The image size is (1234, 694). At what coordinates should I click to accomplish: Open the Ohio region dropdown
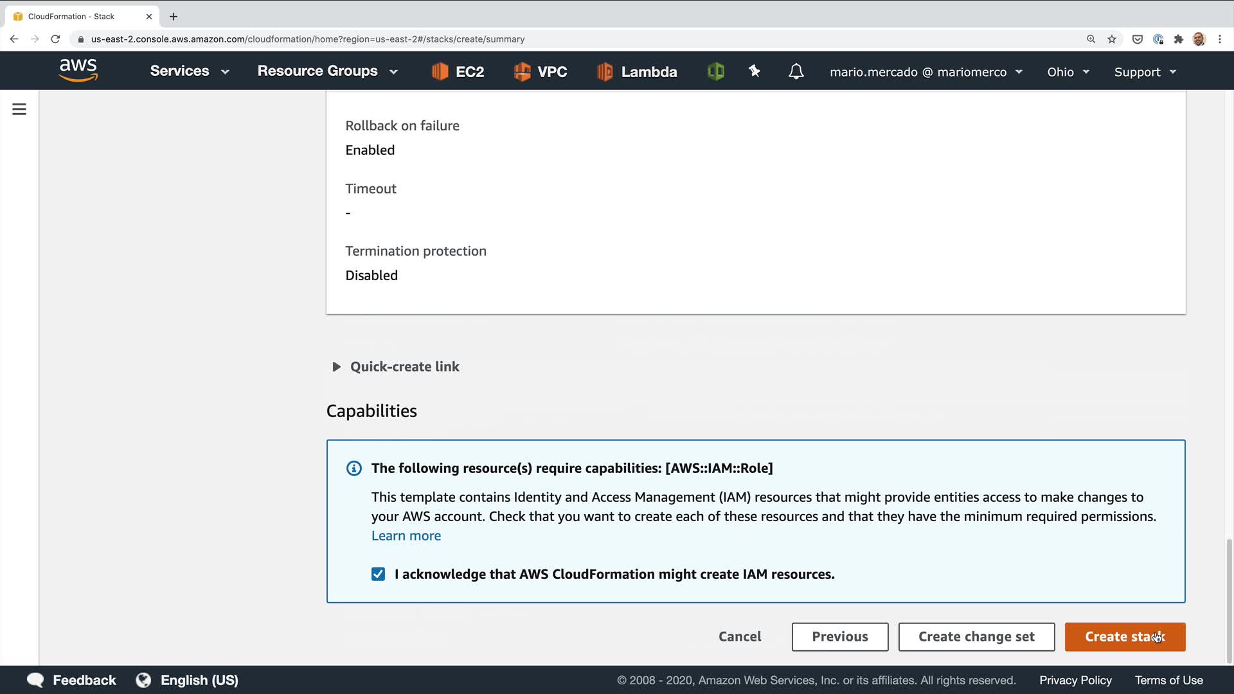pos(1068,72)
